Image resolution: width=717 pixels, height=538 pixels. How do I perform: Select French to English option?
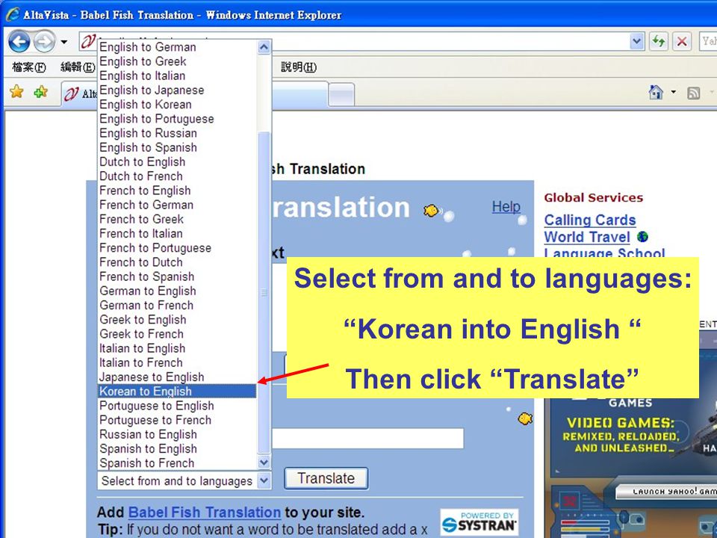click(x=178, y=191)
